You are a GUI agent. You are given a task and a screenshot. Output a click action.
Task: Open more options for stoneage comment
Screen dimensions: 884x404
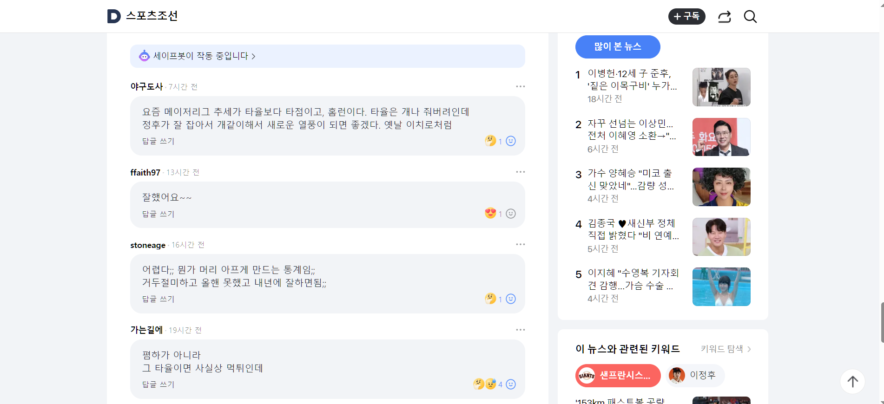click(520, 244)
